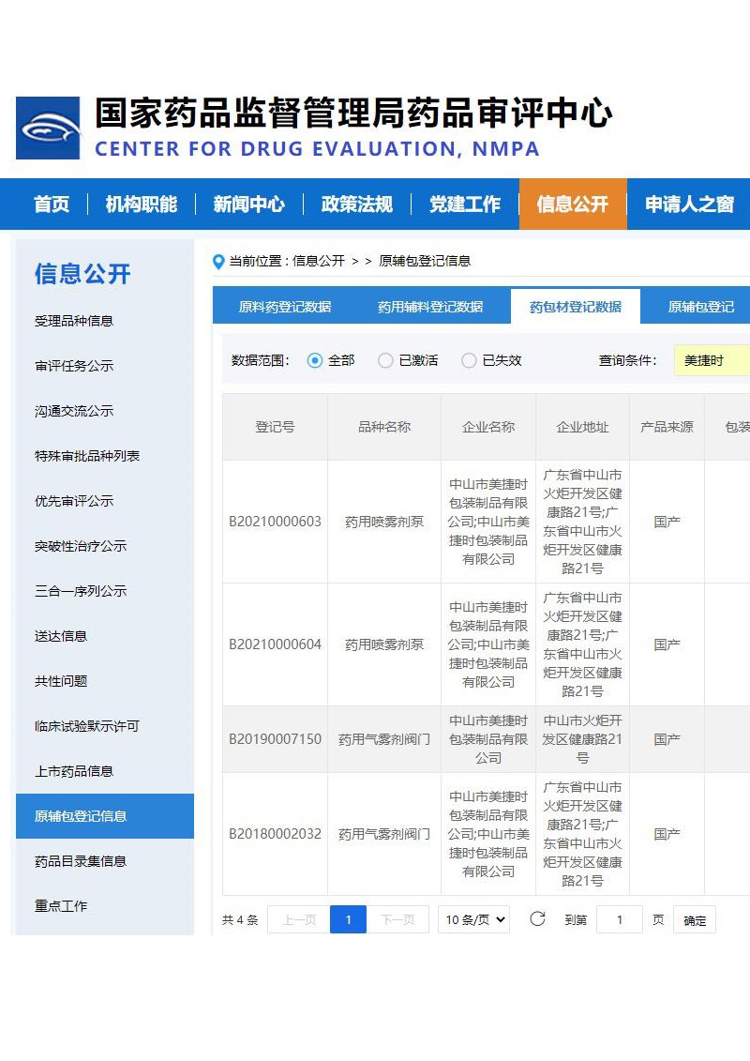This screenshot has width=750, height=1061.
Task: Click the page number jump input
Action: [x=619, y=919]
